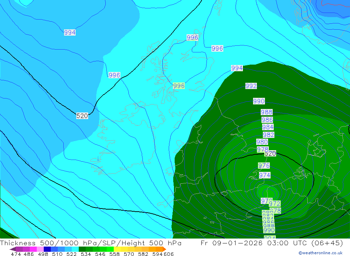Pick the light pink legend swatch
This screenshot has width=350, height=256.
40,249
